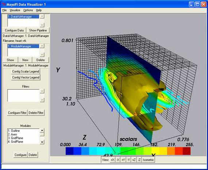208x170 pixels.
Task: Select GridPlane item 3 in Modules
Action: (15, 138)
